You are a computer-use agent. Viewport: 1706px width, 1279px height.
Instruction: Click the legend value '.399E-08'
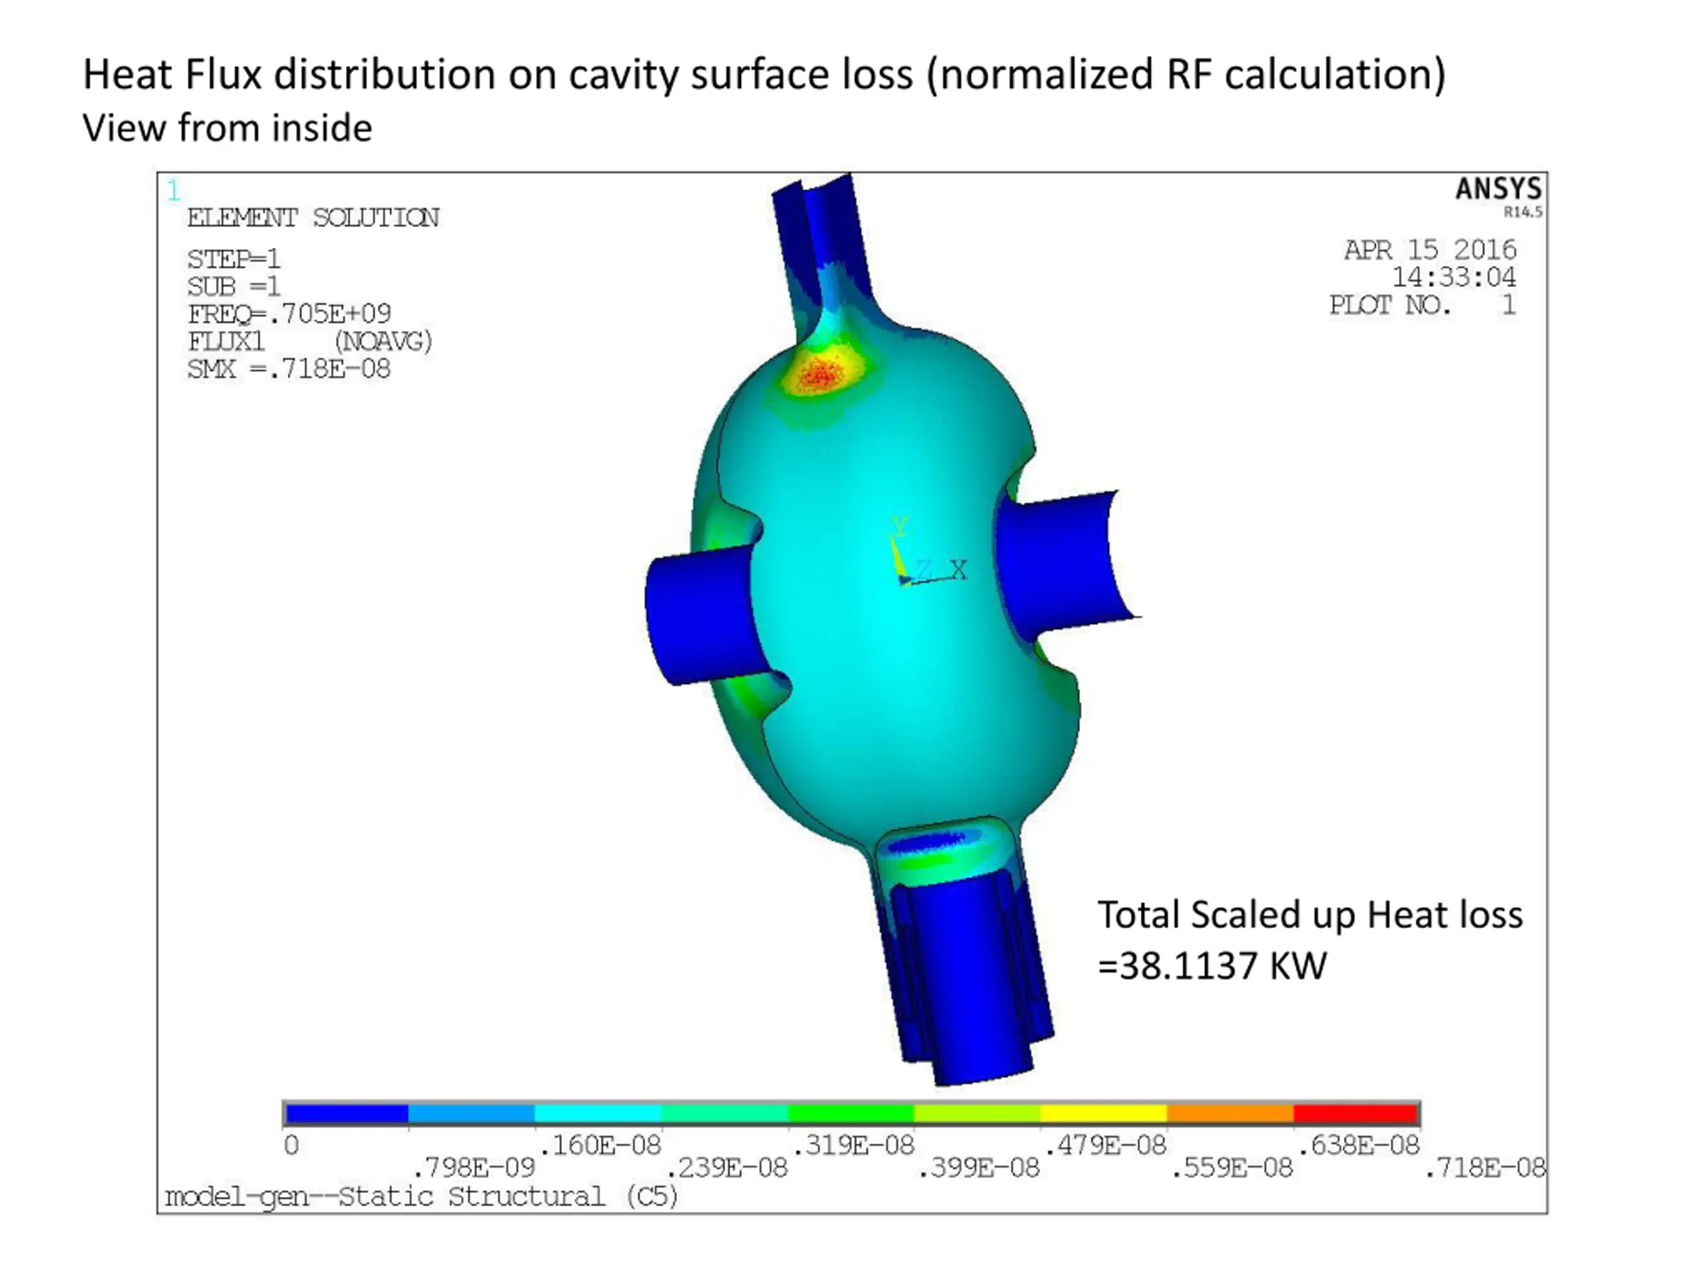pyautogui.click(x=979, y=1168)
